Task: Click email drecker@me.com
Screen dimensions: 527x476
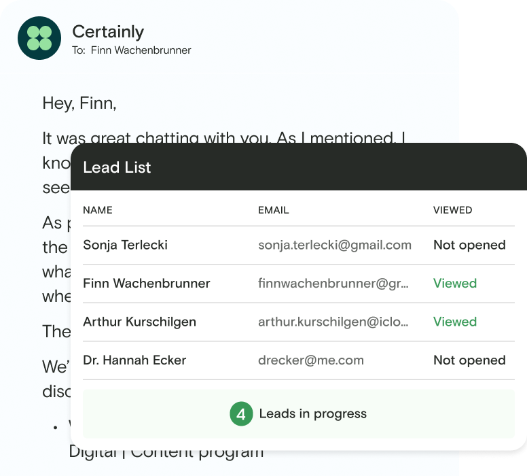Action: [x=311, y=360]
